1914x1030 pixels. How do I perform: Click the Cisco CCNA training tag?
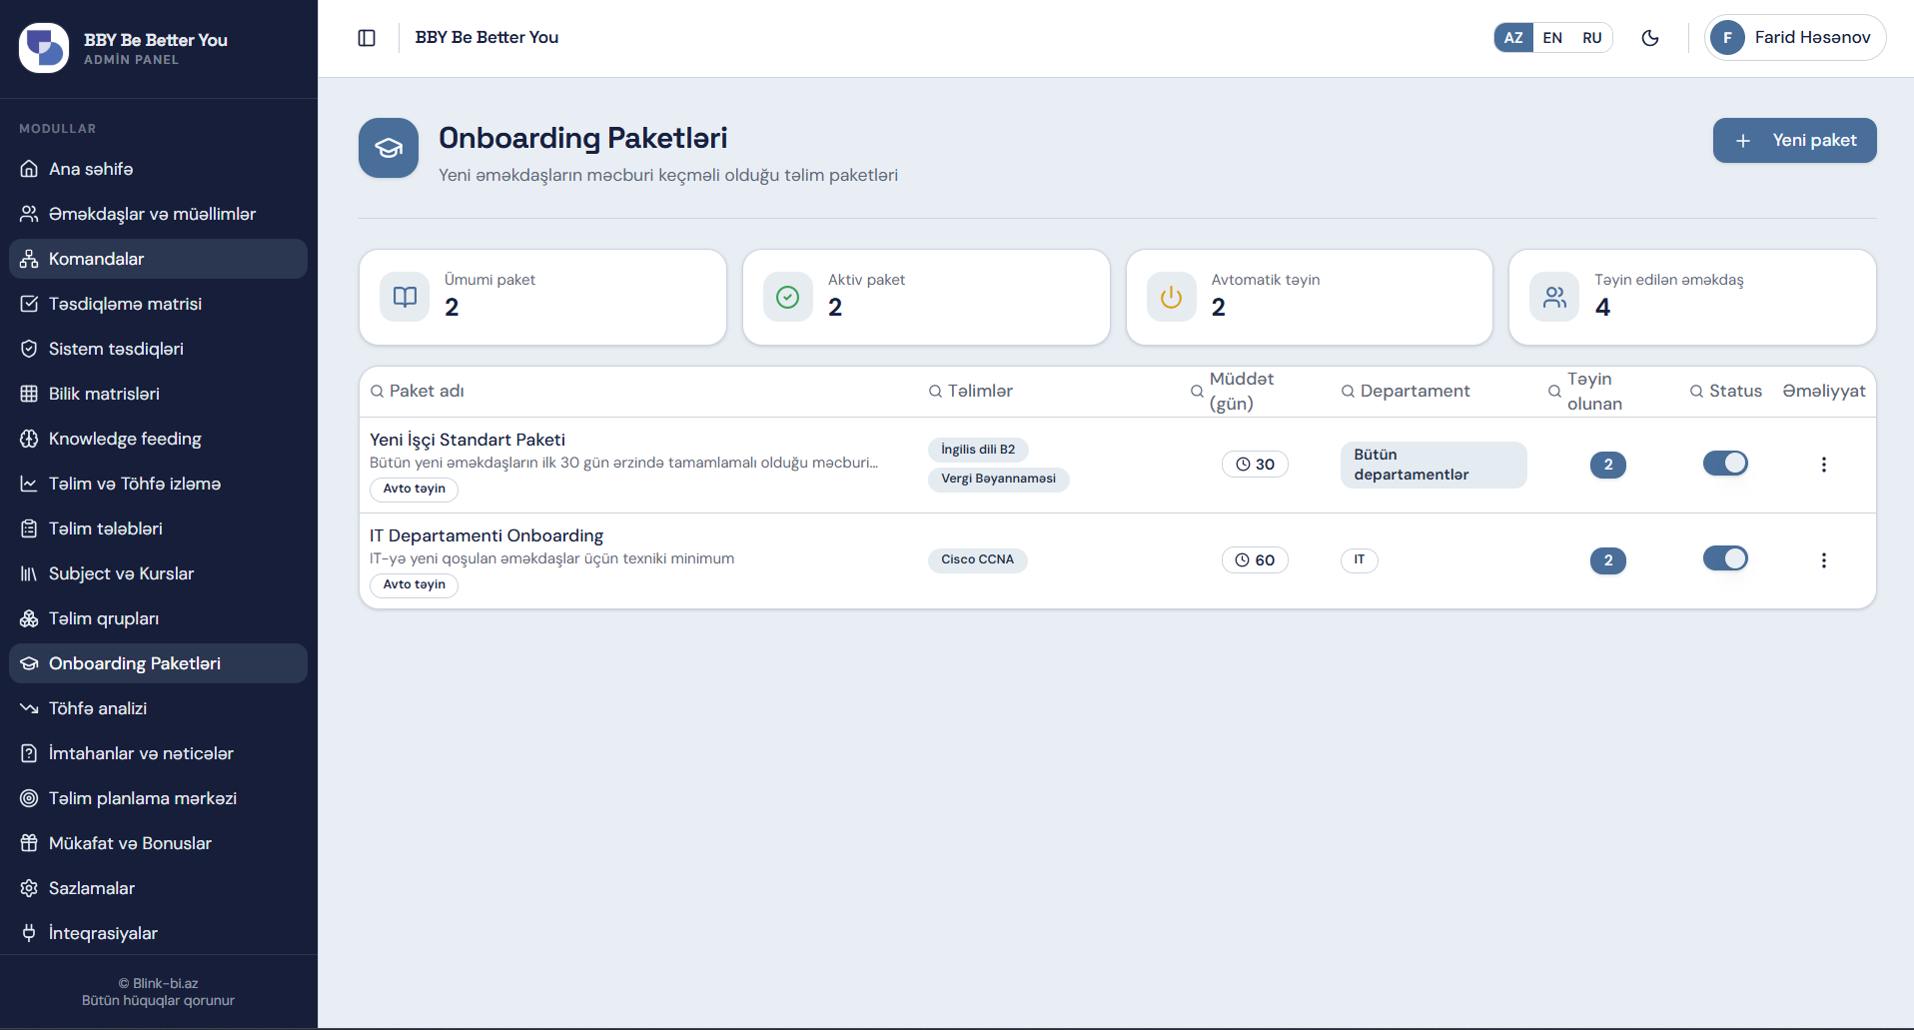[977, 559]
